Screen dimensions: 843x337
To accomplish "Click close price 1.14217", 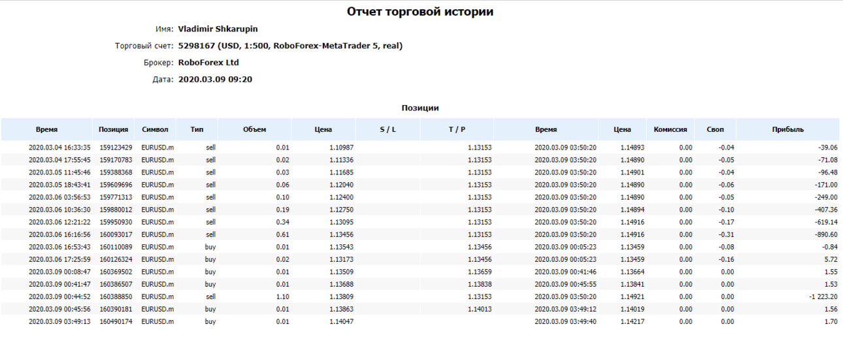I will pos(633,321).
